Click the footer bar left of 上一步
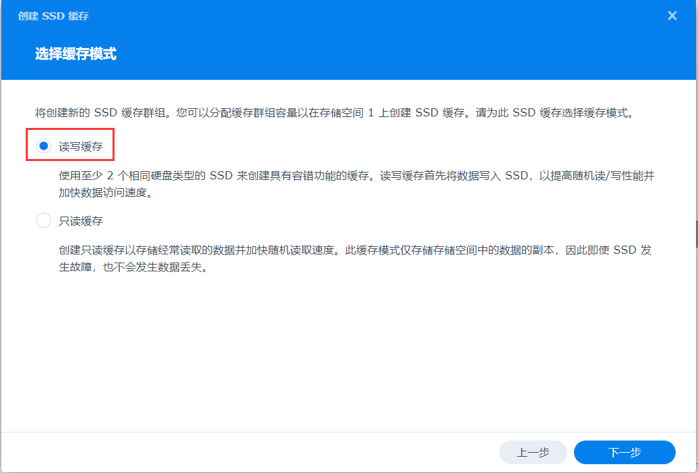The height and width of the screenshot is (473, 698). [x=237, y=452]
